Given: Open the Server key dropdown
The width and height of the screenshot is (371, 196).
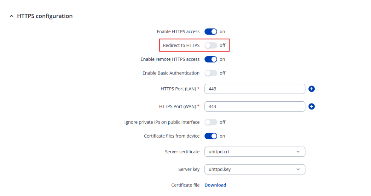Looking at the screenshot, I should click(255, 170).
